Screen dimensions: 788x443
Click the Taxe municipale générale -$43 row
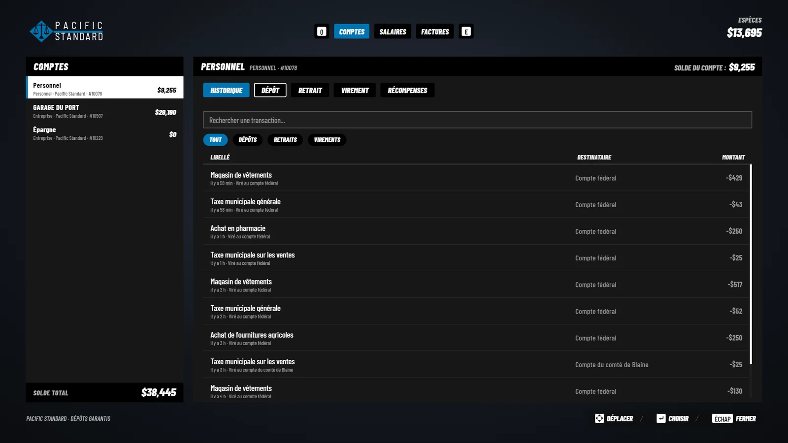point(476,205)
